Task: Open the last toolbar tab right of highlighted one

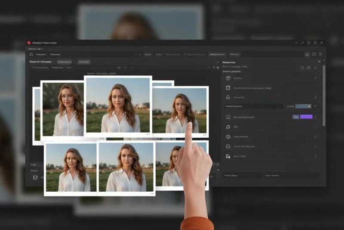Action: [234, 54]
